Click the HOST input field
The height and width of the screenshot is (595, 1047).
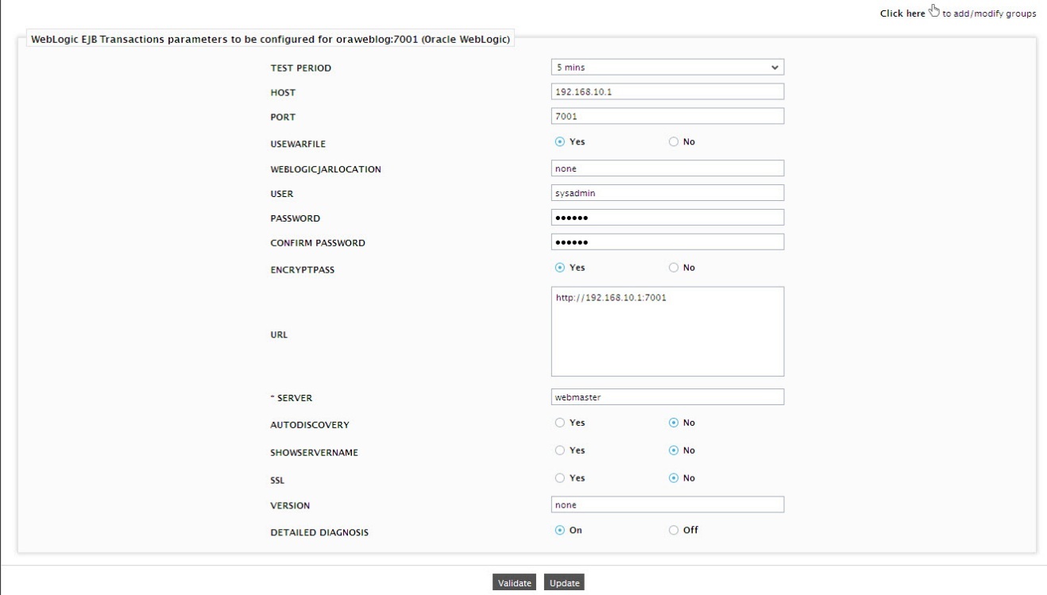[x=667, y=91]
